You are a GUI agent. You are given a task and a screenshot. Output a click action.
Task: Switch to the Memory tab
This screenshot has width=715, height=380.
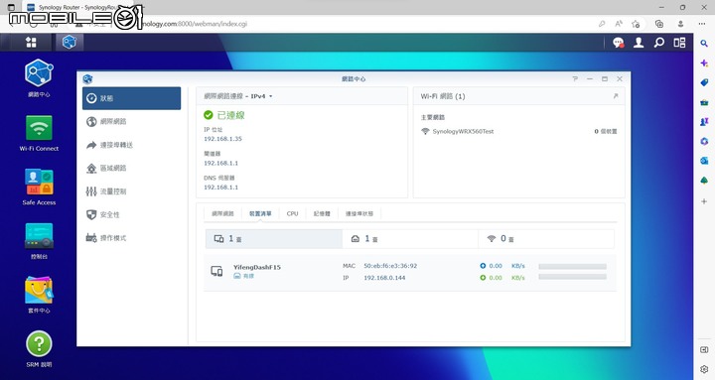pyautogui.click(x=322, y=213)
